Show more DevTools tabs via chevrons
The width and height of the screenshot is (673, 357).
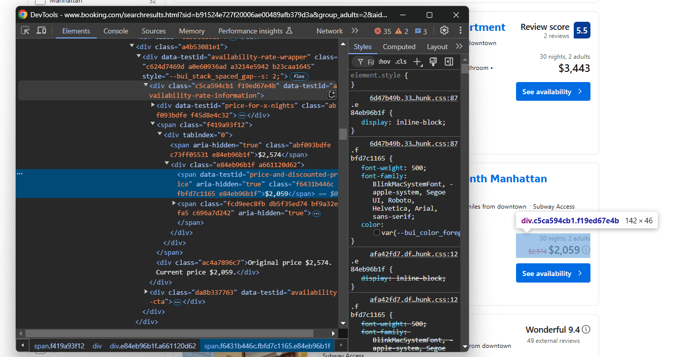[x=354, y=31]
